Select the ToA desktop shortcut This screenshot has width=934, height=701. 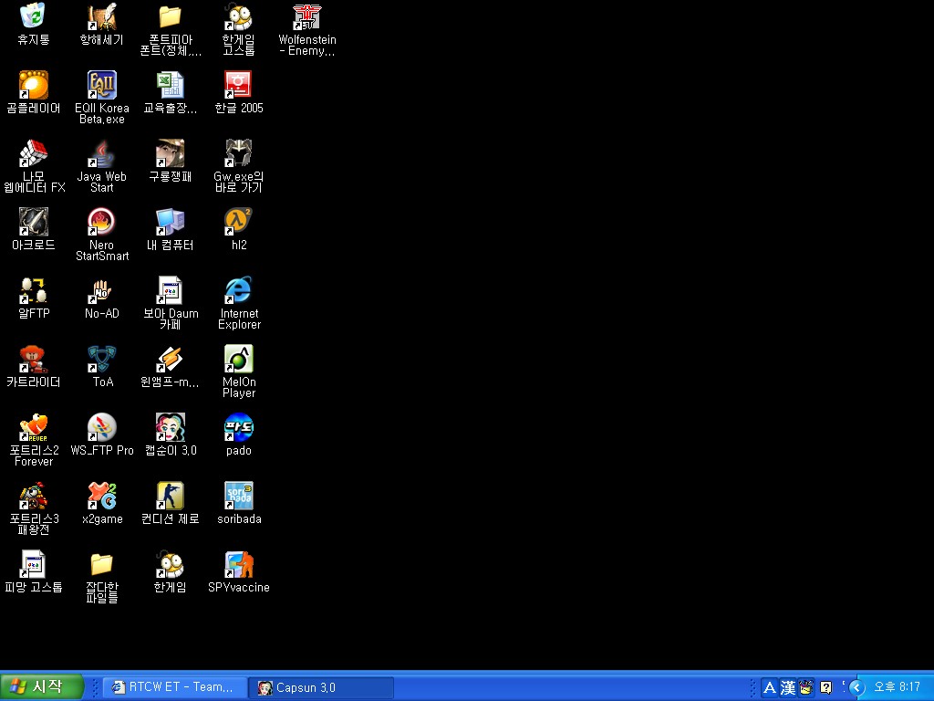click(x=101, y=359)
